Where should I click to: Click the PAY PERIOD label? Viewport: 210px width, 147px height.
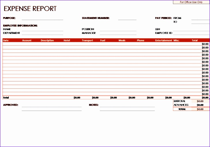tap(163, 18)
